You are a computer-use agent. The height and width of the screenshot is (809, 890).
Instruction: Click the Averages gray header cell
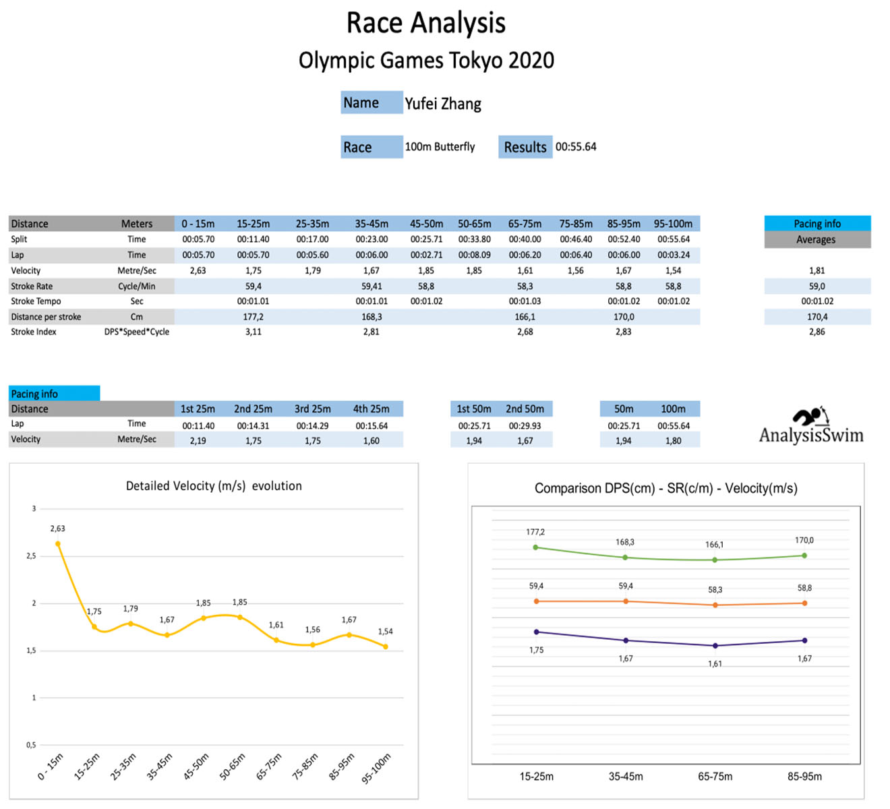[x=817, y=240]
